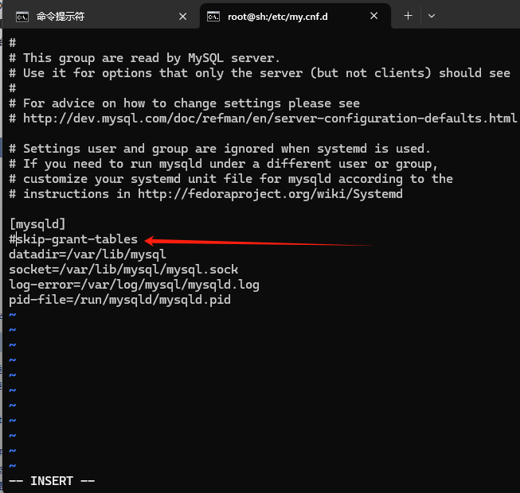Click the [mysqld] section header line

(37, 224)
